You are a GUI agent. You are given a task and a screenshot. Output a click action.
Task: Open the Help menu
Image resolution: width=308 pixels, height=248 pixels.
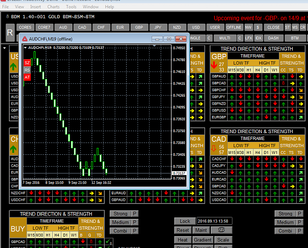click(x=109, y=7)
